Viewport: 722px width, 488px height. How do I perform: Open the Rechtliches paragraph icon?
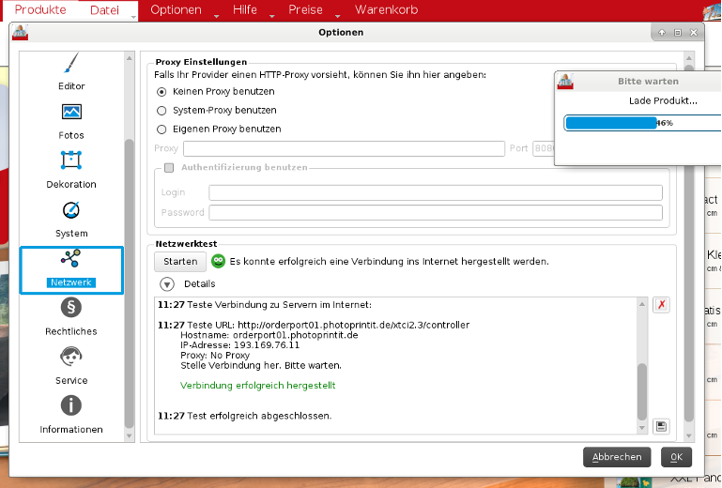coord(71,308)
